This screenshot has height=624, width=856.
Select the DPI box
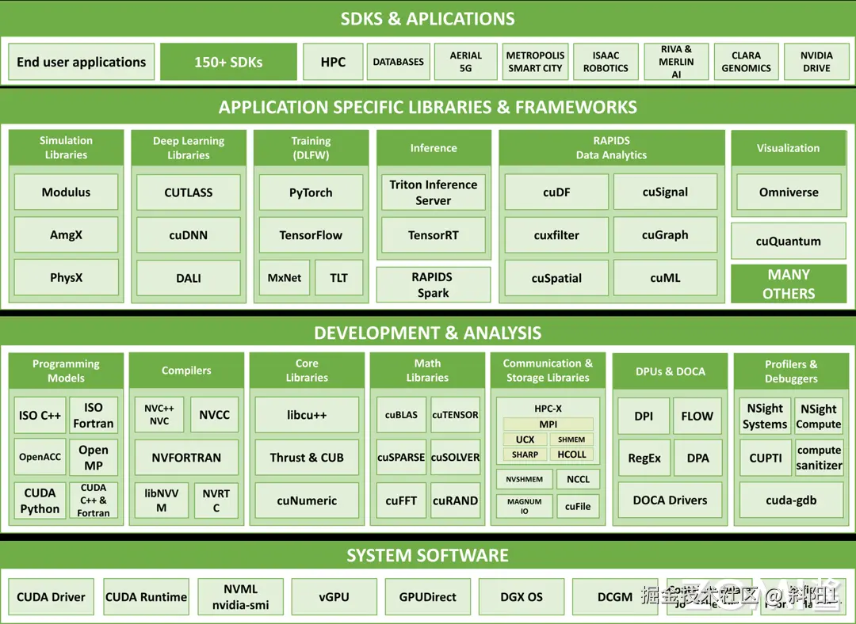[x=644, y=416]
